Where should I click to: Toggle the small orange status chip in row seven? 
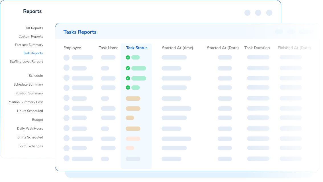130,117
